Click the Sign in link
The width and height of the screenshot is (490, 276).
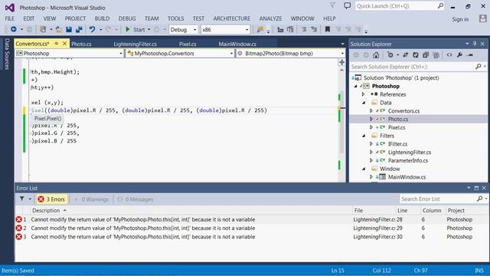(460, 19)
